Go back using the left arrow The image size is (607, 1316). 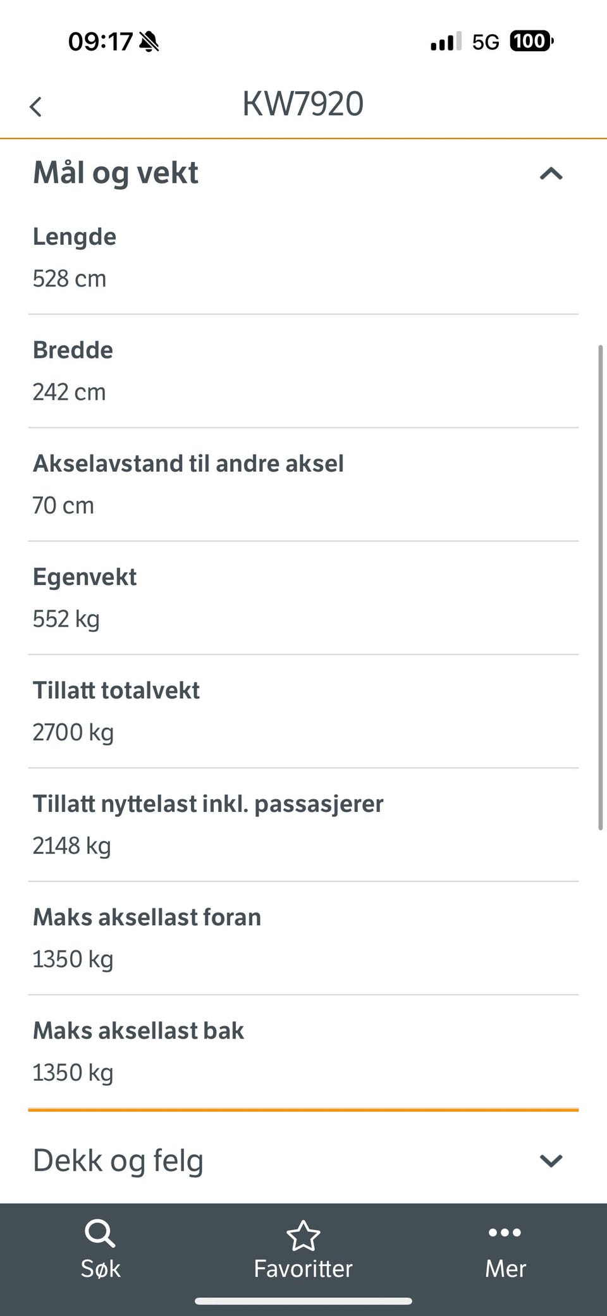[35, 106]
